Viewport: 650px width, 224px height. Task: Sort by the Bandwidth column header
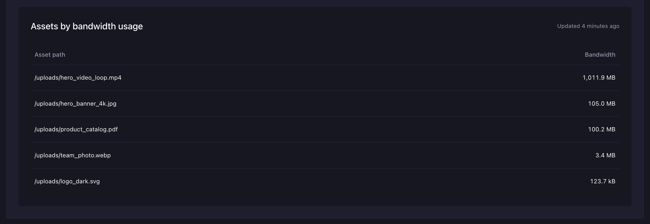[x=600, y=55]
